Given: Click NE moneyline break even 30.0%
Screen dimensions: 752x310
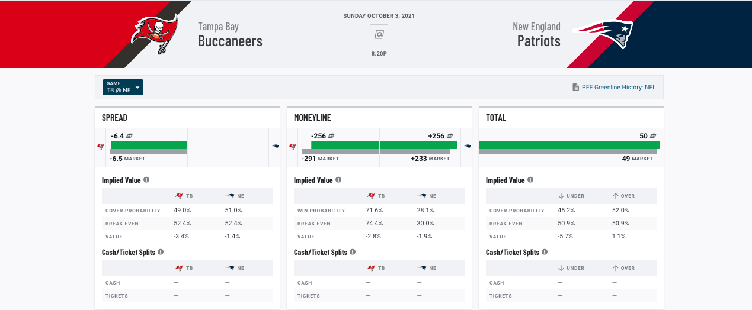Looking at the screenshot, I should (x=425, y=223).
